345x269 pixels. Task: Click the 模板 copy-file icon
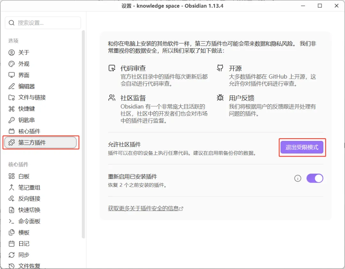pyautogui.click(x=11, y=233)
